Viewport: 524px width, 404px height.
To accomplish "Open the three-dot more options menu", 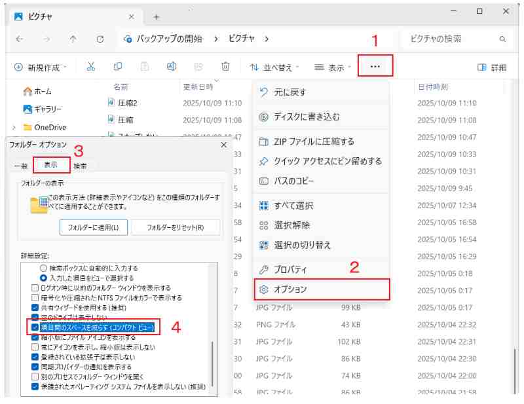I will click(x=375, y=66).
